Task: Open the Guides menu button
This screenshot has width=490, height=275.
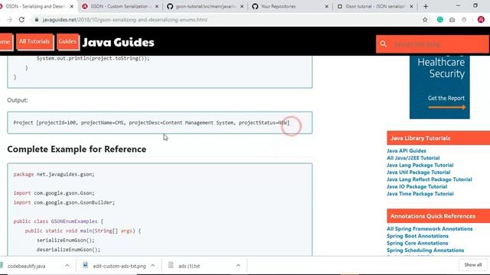Action: point(67,41)
